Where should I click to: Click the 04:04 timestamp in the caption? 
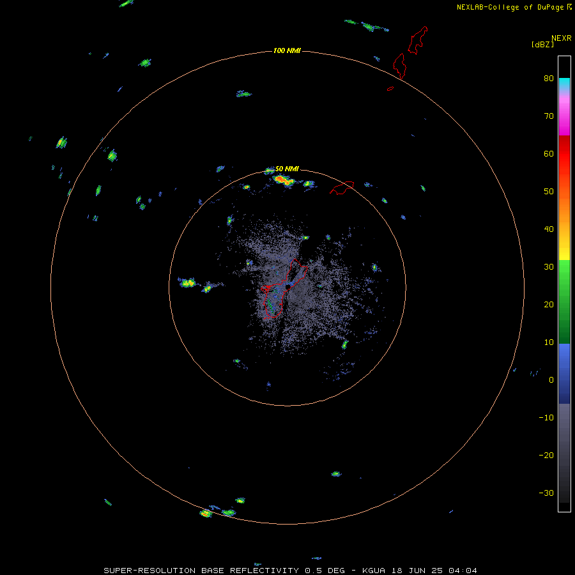(464, 571)
